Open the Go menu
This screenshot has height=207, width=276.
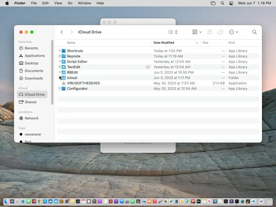coord(70,3)
